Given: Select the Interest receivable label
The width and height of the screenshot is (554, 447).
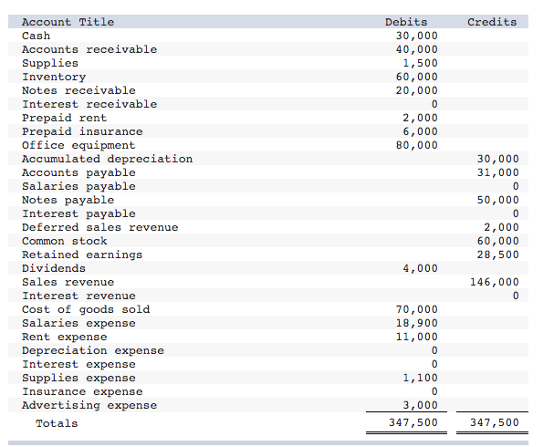Looking at the screenshot, I should pos(89,104).
